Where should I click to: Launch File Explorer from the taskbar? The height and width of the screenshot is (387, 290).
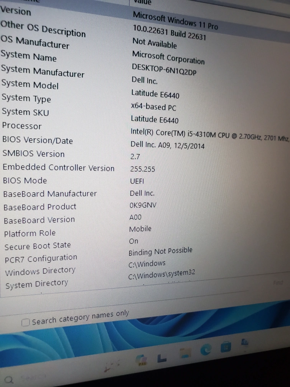click(x=185, y=353)
